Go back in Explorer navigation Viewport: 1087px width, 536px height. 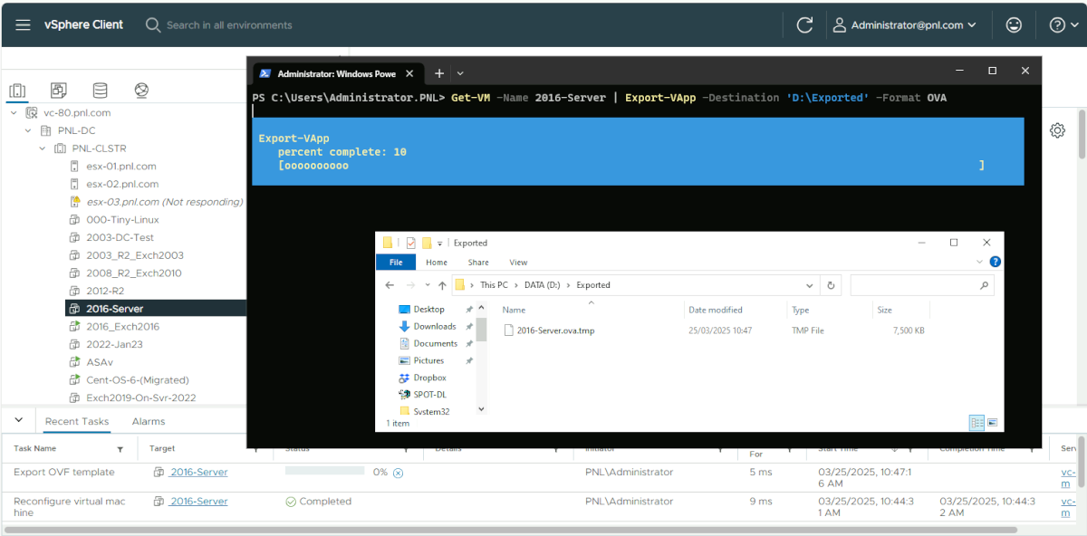[390, 285]
